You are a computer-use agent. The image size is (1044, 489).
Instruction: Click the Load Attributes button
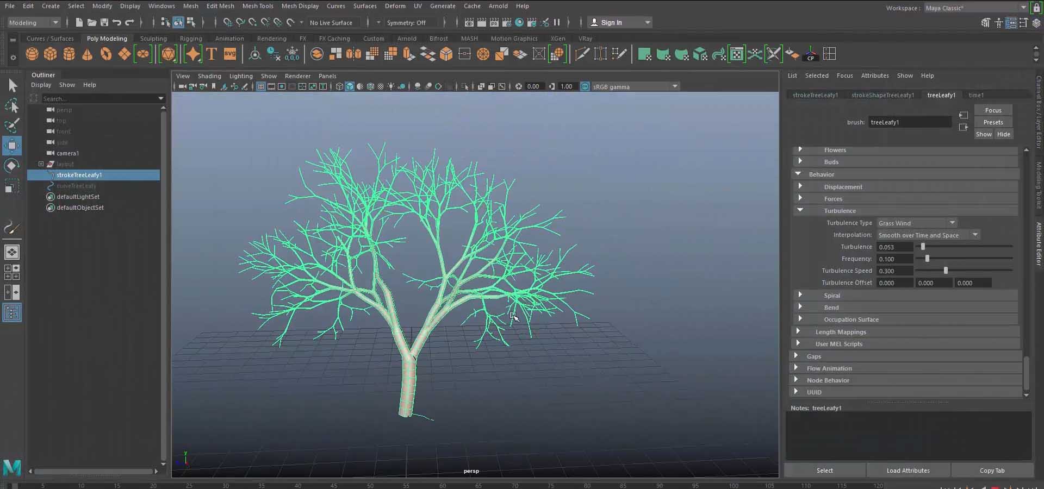[908, 471]
